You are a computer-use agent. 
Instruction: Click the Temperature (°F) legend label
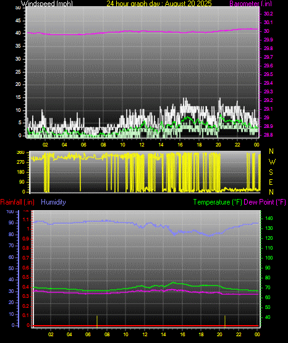tap(218, 202)
